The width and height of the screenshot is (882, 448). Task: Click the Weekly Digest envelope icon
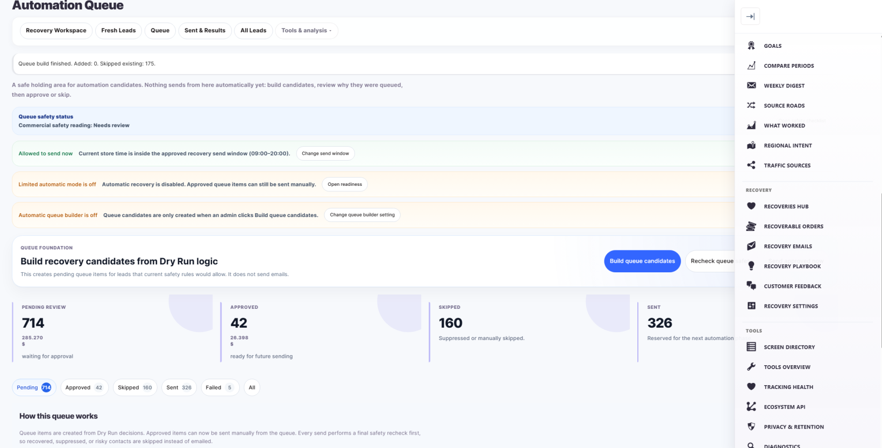[751, 85]
